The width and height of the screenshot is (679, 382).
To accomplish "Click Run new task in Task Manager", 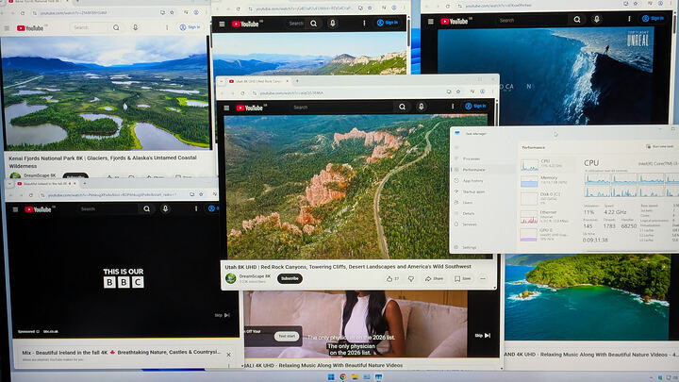I will (x=659, y=147).
